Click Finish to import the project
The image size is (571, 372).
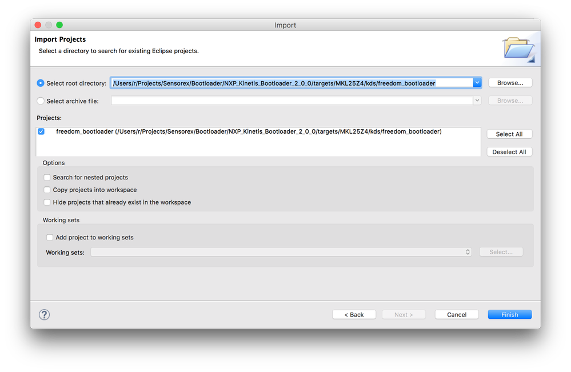click(x=509, y=314)
